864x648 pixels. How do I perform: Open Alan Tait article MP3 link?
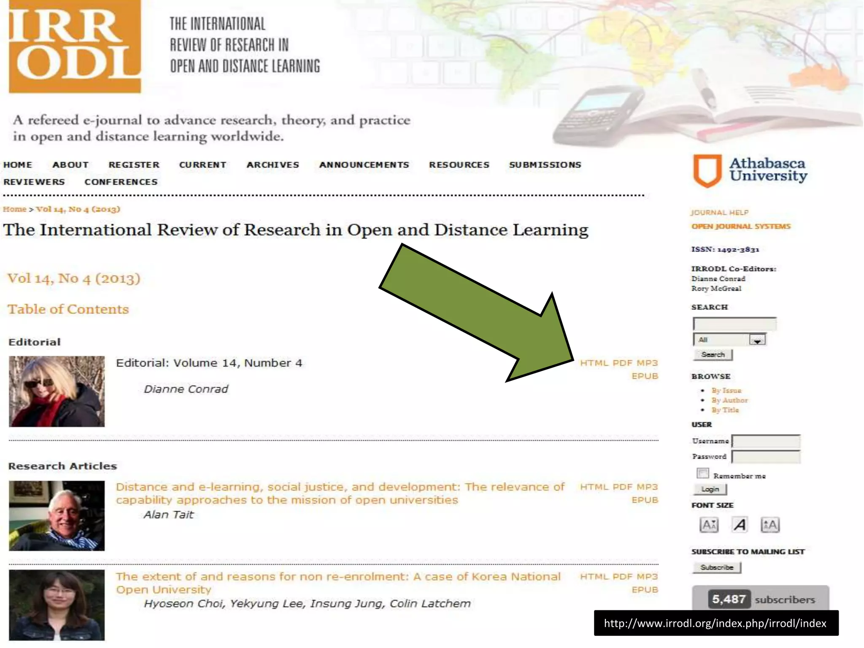pos(647,487)
